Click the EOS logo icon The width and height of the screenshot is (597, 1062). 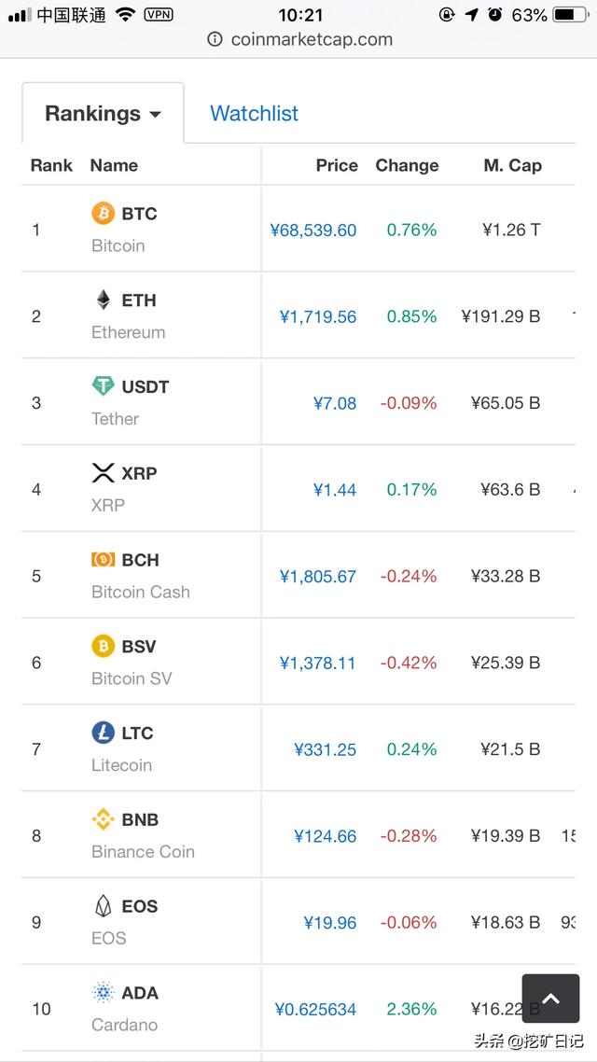tap(103, 906)
